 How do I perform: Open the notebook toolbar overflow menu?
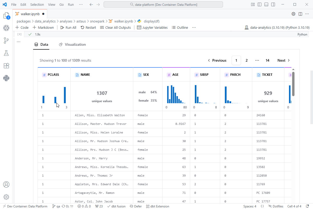pyautogui.click(x=194, y=27)
